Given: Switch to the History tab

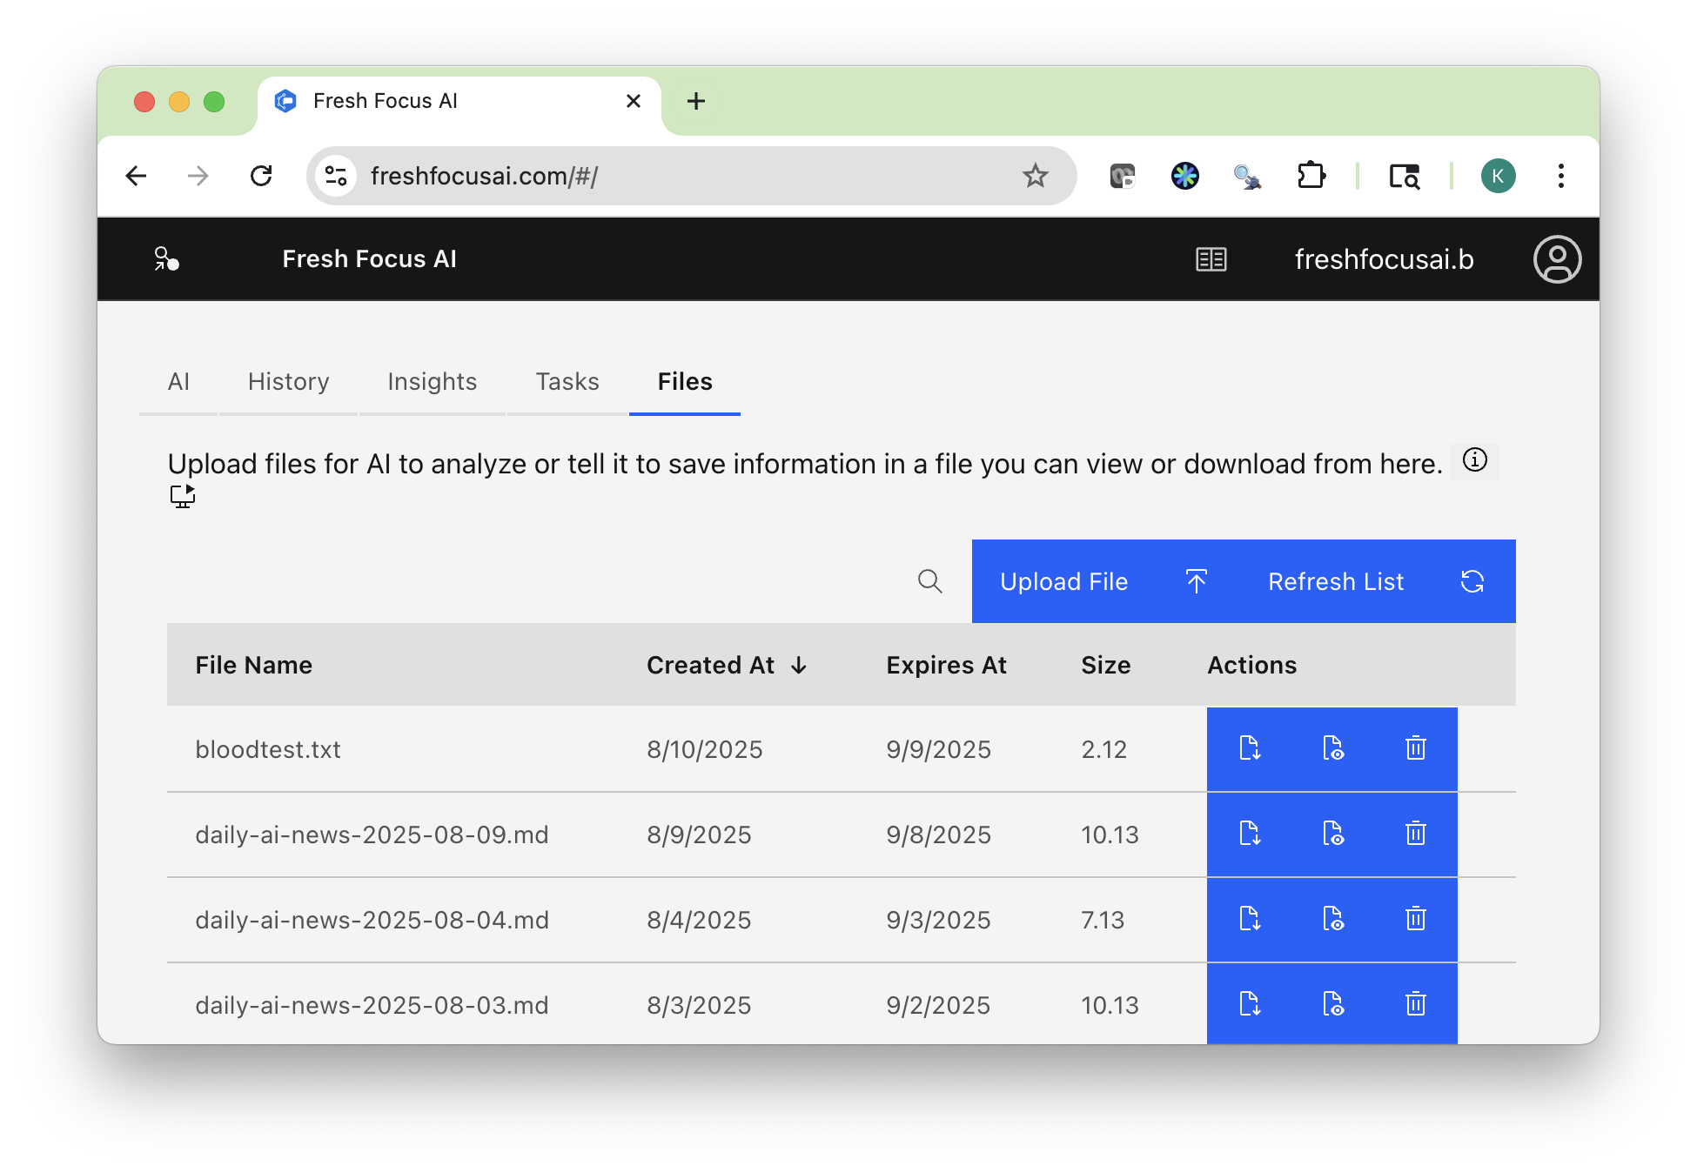Looking at the screenshot, I should tap(288, 382).
